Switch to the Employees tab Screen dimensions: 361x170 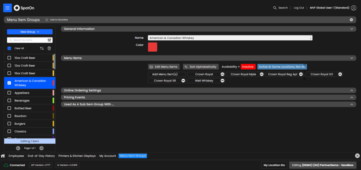click(16, 156)
